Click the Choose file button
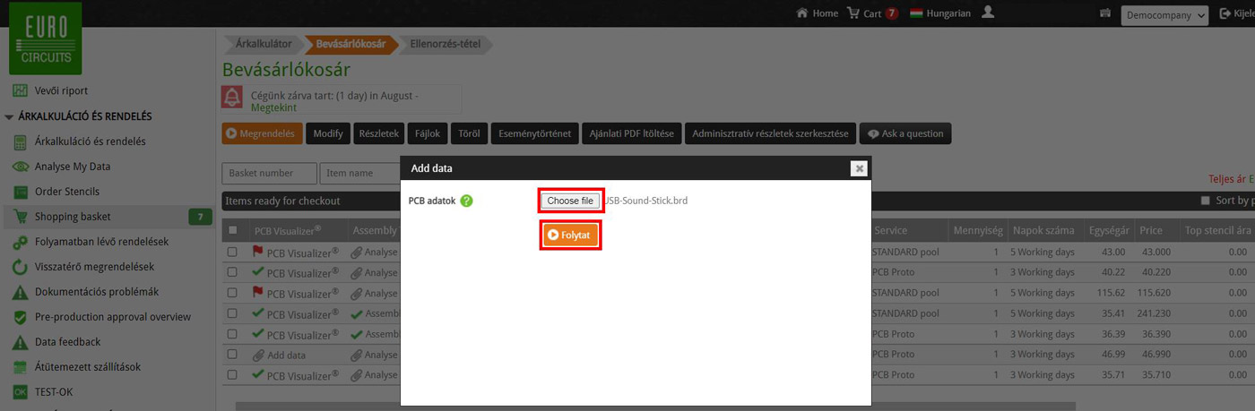The height and width of the screenshot is (411, 1255). [x=570, y=201]
